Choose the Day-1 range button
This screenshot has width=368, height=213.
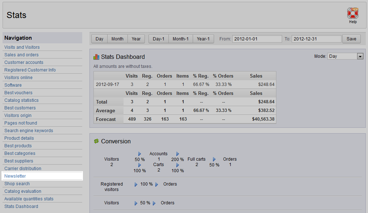pos(159,39)
